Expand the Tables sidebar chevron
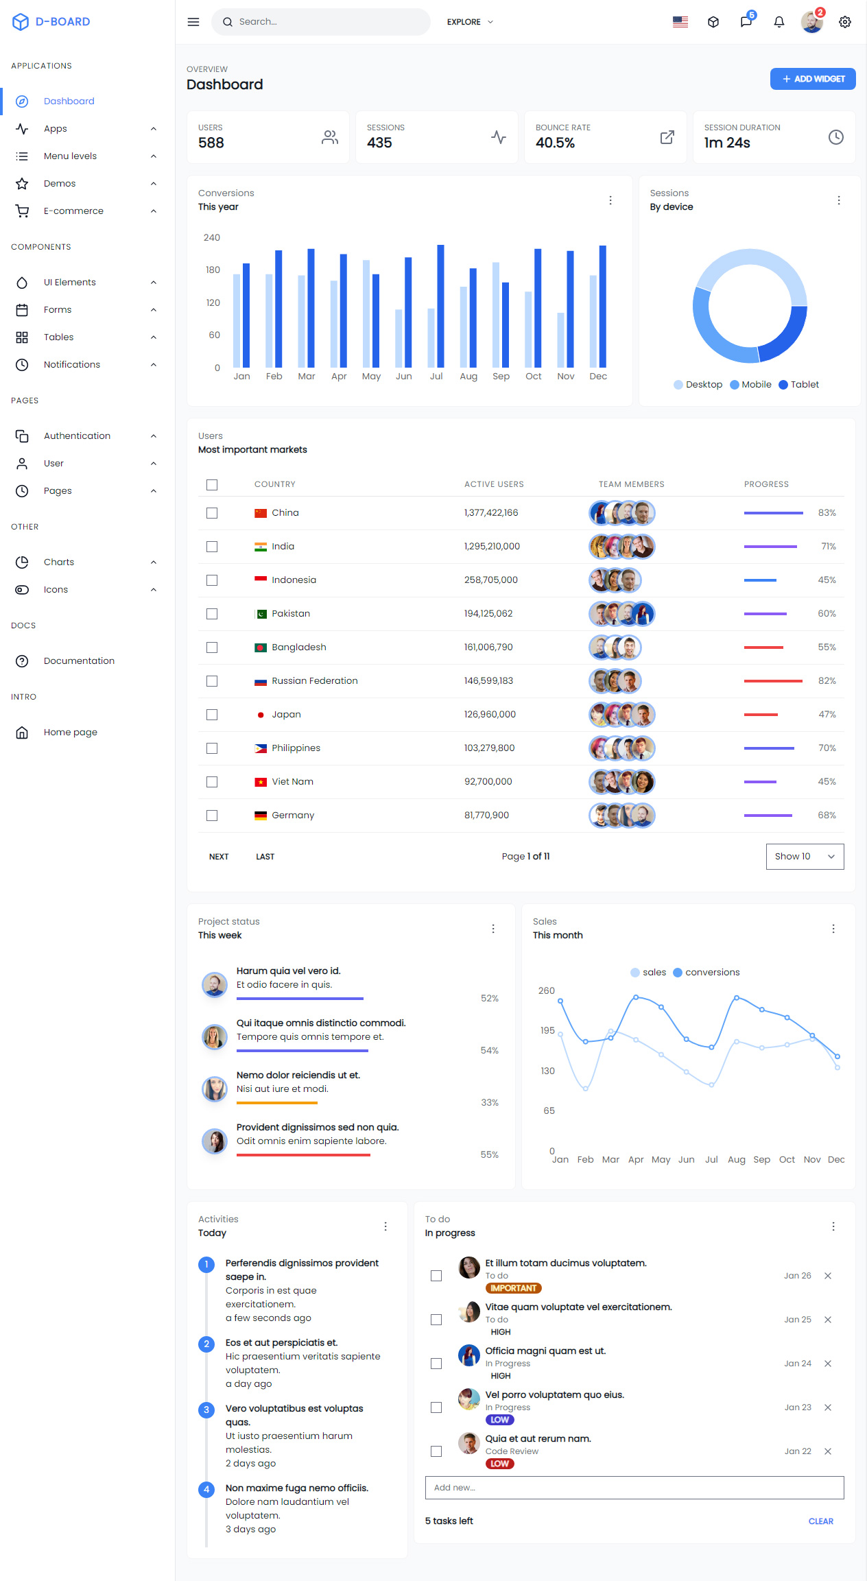867x1581 pixels. coord(154,337)
